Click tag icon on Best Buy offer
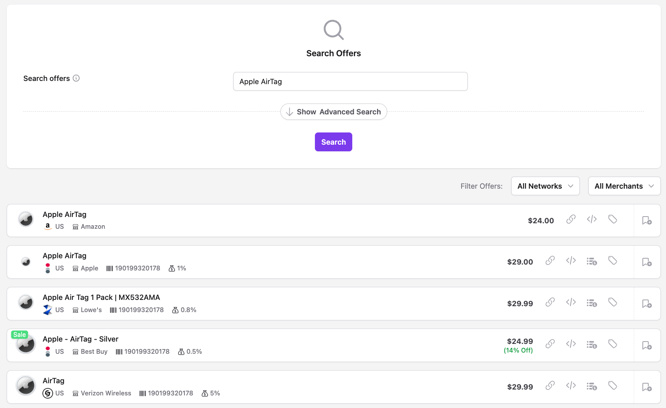The width and height of the screenshot is (666, 408). (x=613, y=344)
